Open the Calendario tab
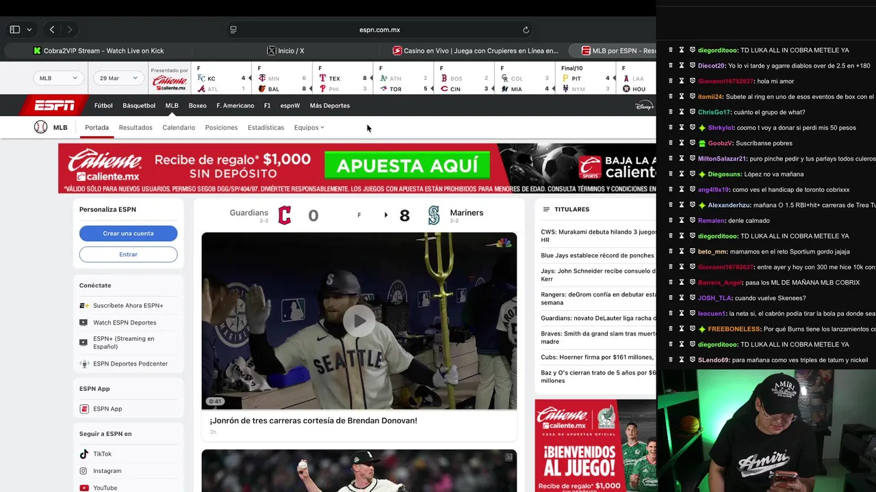Screen dimensions: 876x492 [x=179, y=128]
